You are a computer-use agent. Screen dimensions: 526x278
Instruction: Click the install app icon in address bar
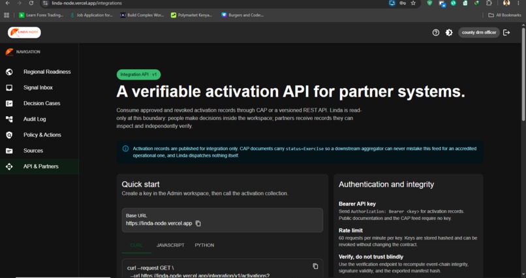[392, 3]
